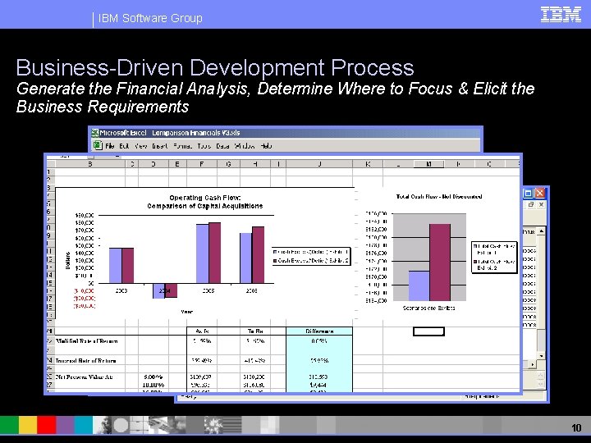Select short lavender bar in Total Cash Flow chart
This screenshot has height=443, width=591.
(x=419, y=285)
